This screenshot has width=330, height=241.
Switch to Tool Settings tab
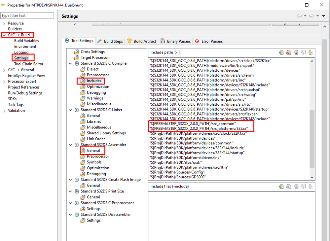[x=79, y=41]
